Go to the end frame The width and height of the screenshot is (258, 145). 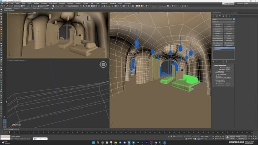click(223, 136)
